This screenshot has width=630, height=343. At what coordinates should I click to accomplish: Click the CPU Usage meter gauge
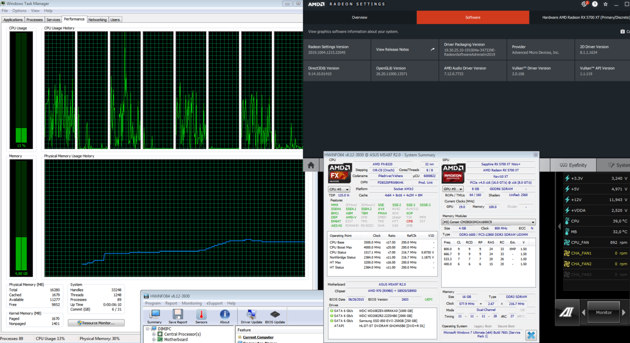[x=21, y=91]
